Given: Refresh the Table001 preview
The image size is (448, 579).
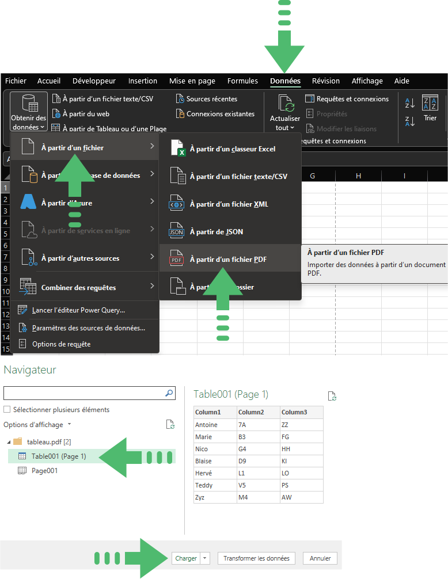Looking at the screenshot, I should (x=332, y=396).
